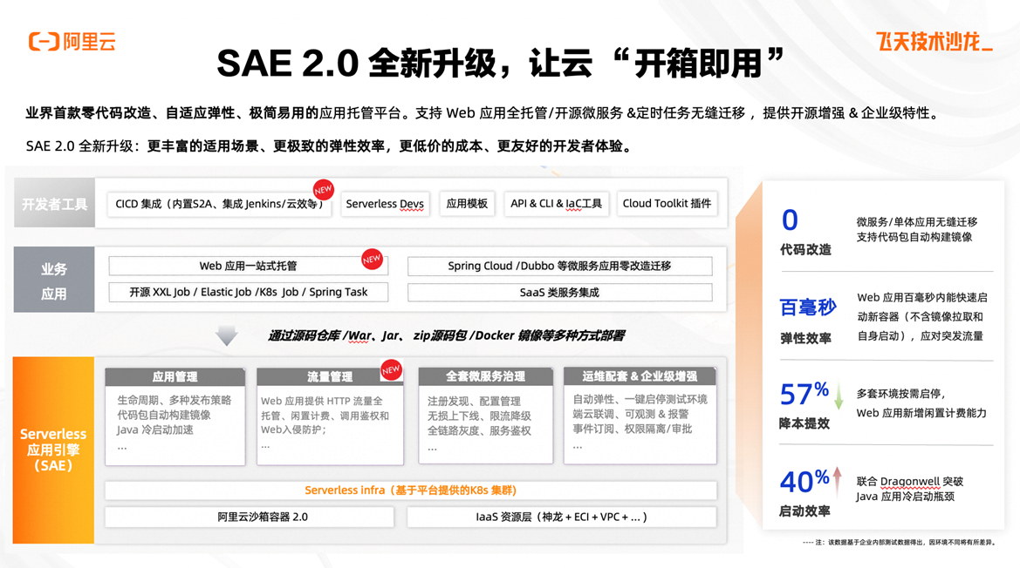Select the Serverless Devs box
Viewport: 1020px width, 568px height.
[x=385, y=204]
